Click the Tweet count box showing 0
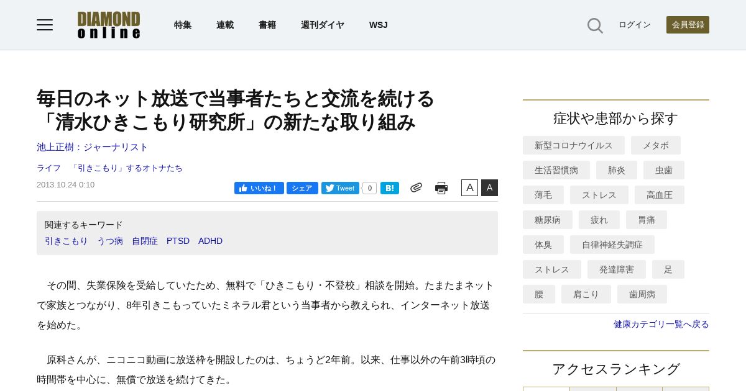The image size is (746, 391). coord(370,188)
